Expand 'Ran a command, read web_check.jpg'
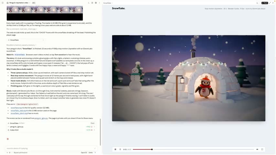 22,29
